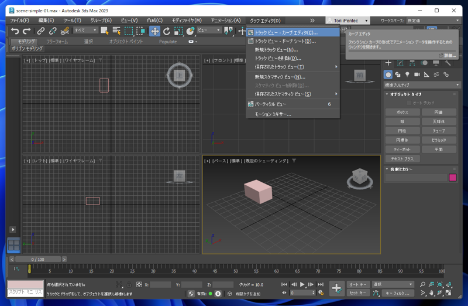
Task: Open the すべて selection filter dropdown
Action: click(85, 30)
